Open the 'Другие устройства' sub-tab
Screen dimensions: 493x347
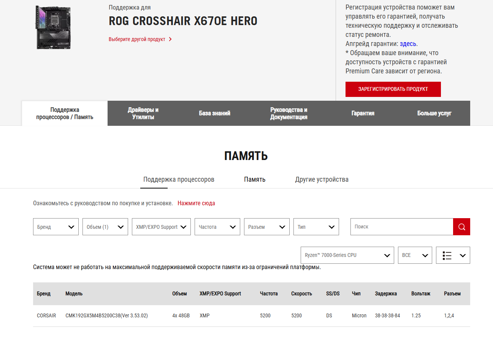(x=322, y=179)
